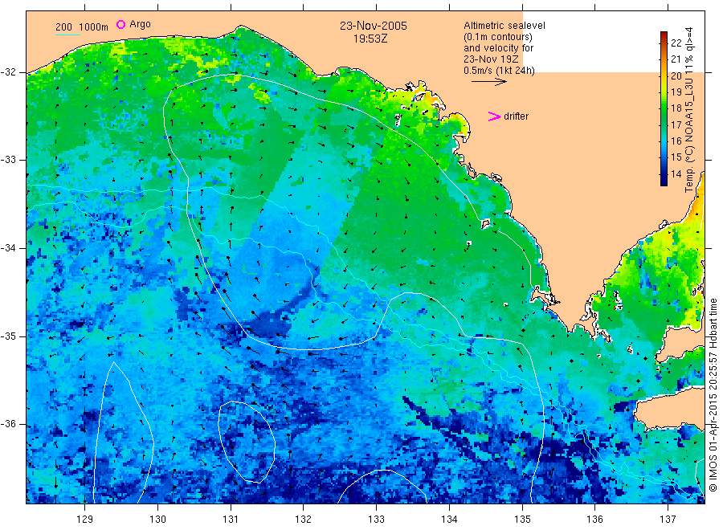Click the colorbar value 18
Screen dimensions: 723x530
[x=676, y=108]
